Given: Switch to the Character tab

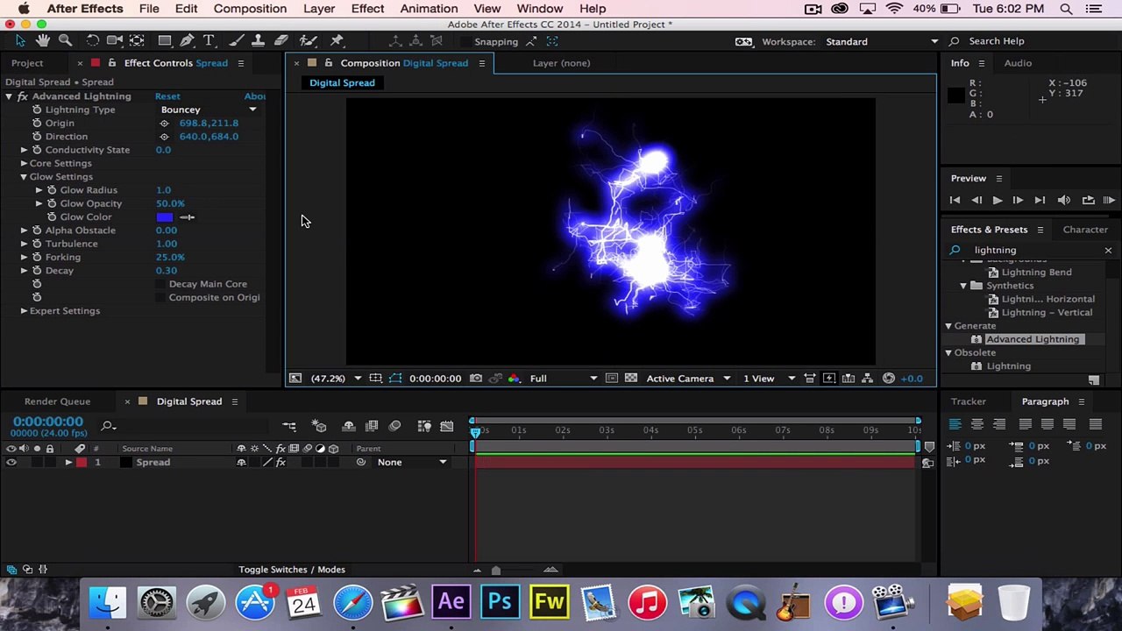Looking at the screenshot, I should click(x=1085, y=230).
